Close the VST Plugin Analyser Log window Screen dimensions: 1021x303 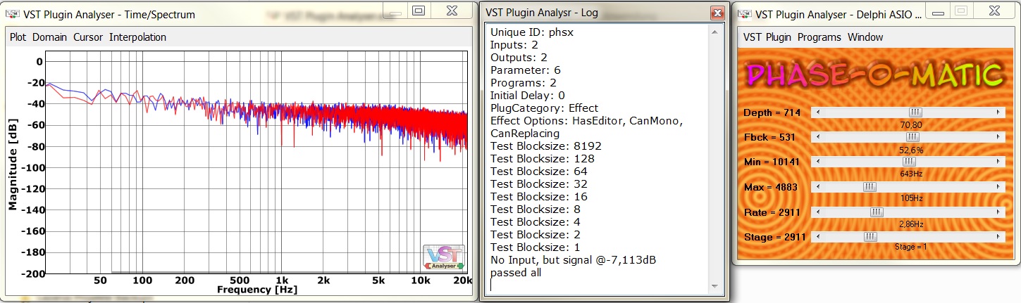click(717, 13)
